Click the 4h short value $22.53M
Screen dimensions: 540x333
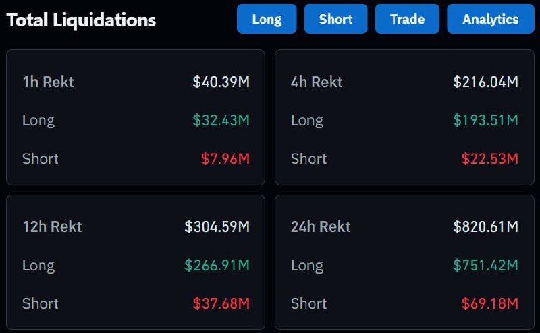(x=489, y=159)
